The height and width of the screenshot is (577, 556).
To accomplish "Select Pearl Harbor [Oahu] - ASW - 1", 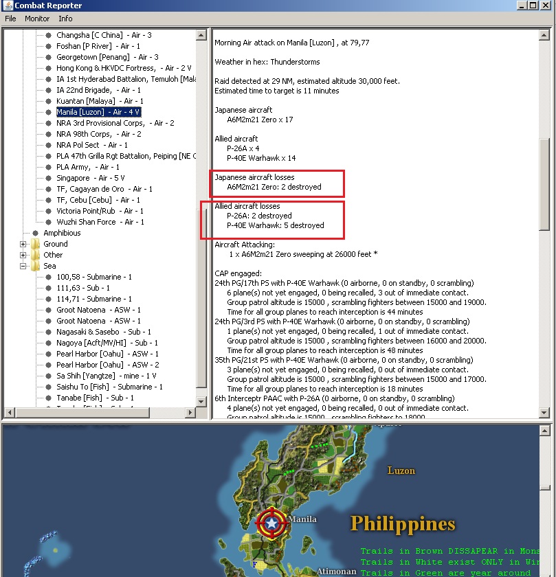I will pos(107,354).
